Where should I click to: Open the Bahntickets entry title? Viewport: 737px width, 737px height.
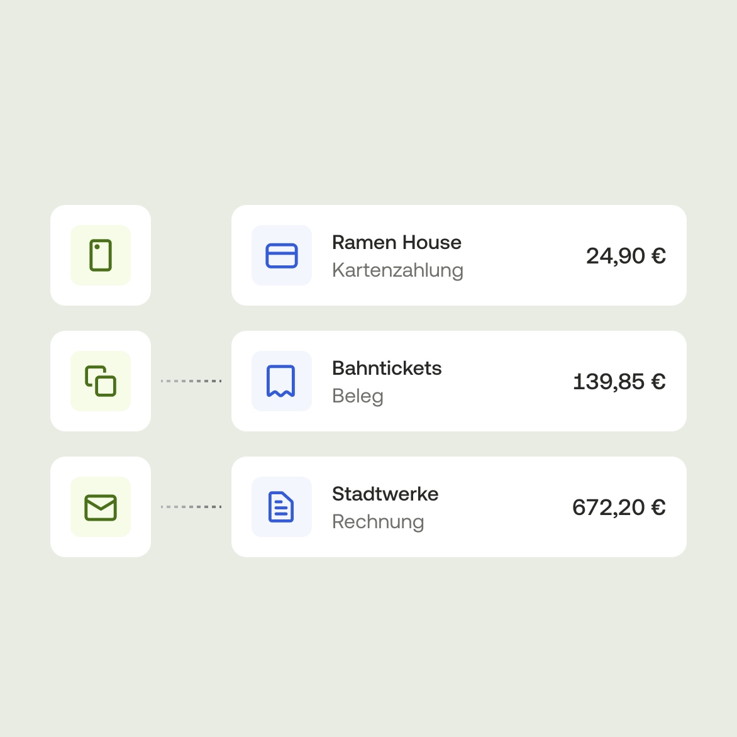[387, 368]
